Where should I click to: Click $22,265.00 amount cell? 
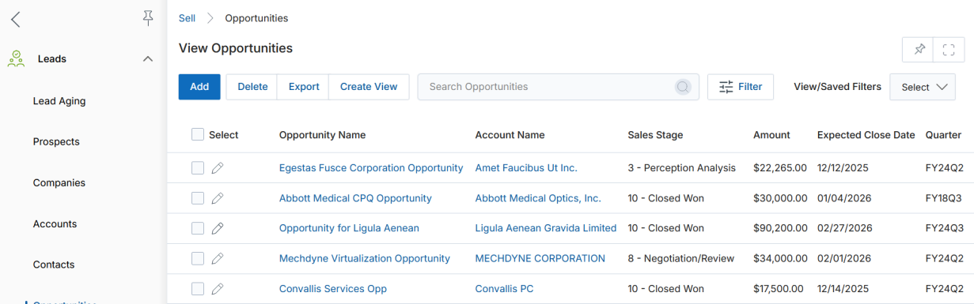click(x=780, y=167)
